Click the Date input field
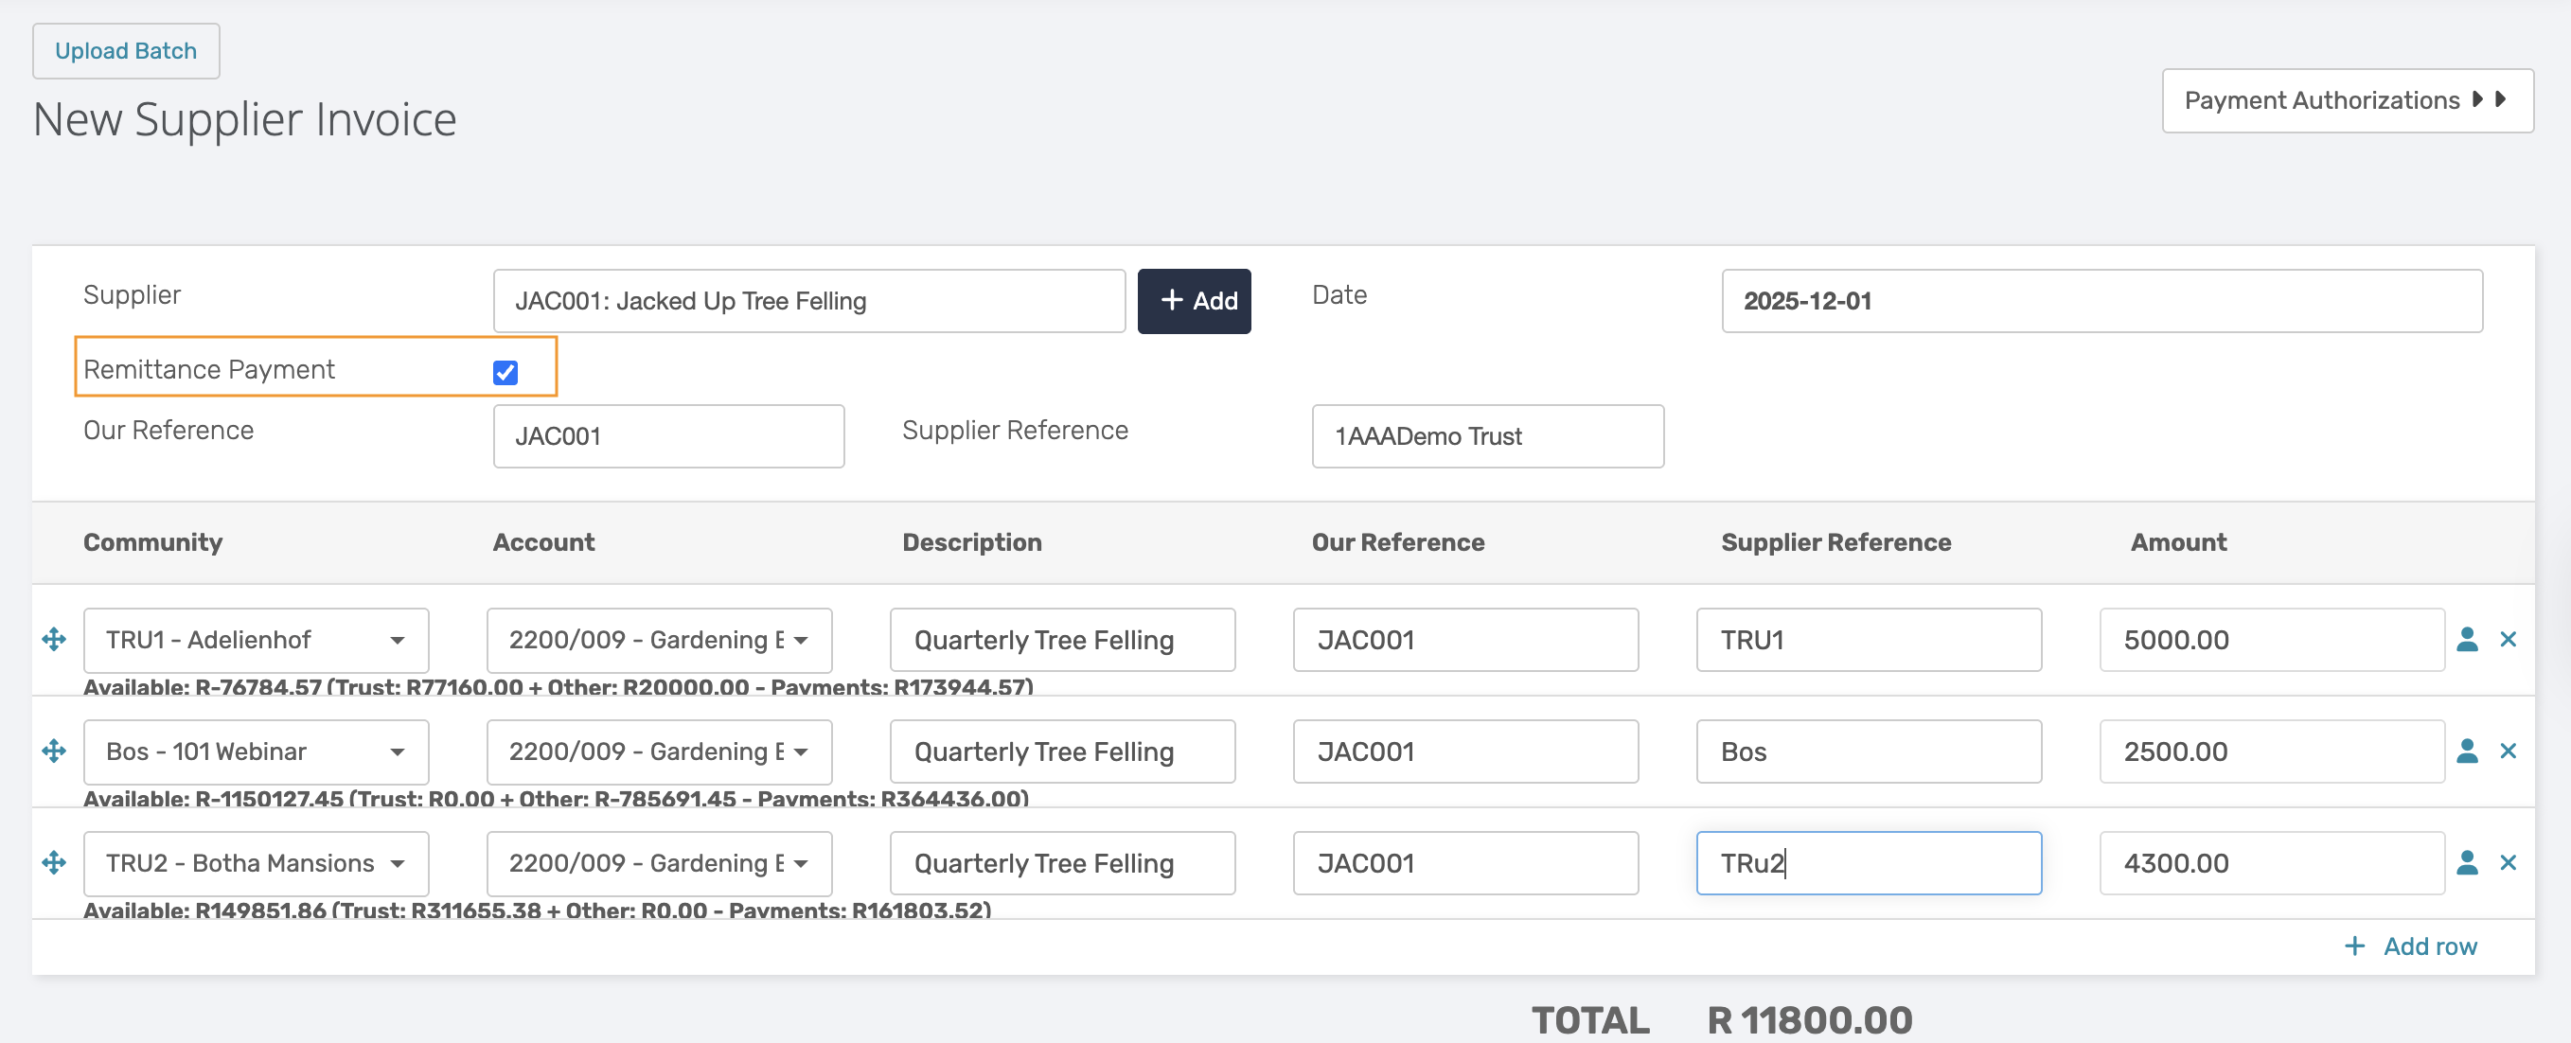 (2101, 300)
